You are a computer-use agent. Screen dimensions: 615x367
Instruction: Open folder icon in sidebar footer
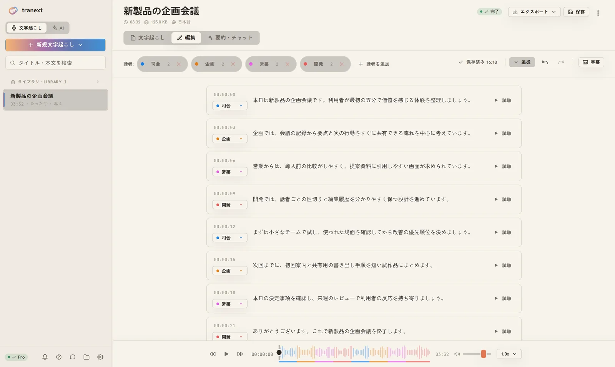coord(86,357)
